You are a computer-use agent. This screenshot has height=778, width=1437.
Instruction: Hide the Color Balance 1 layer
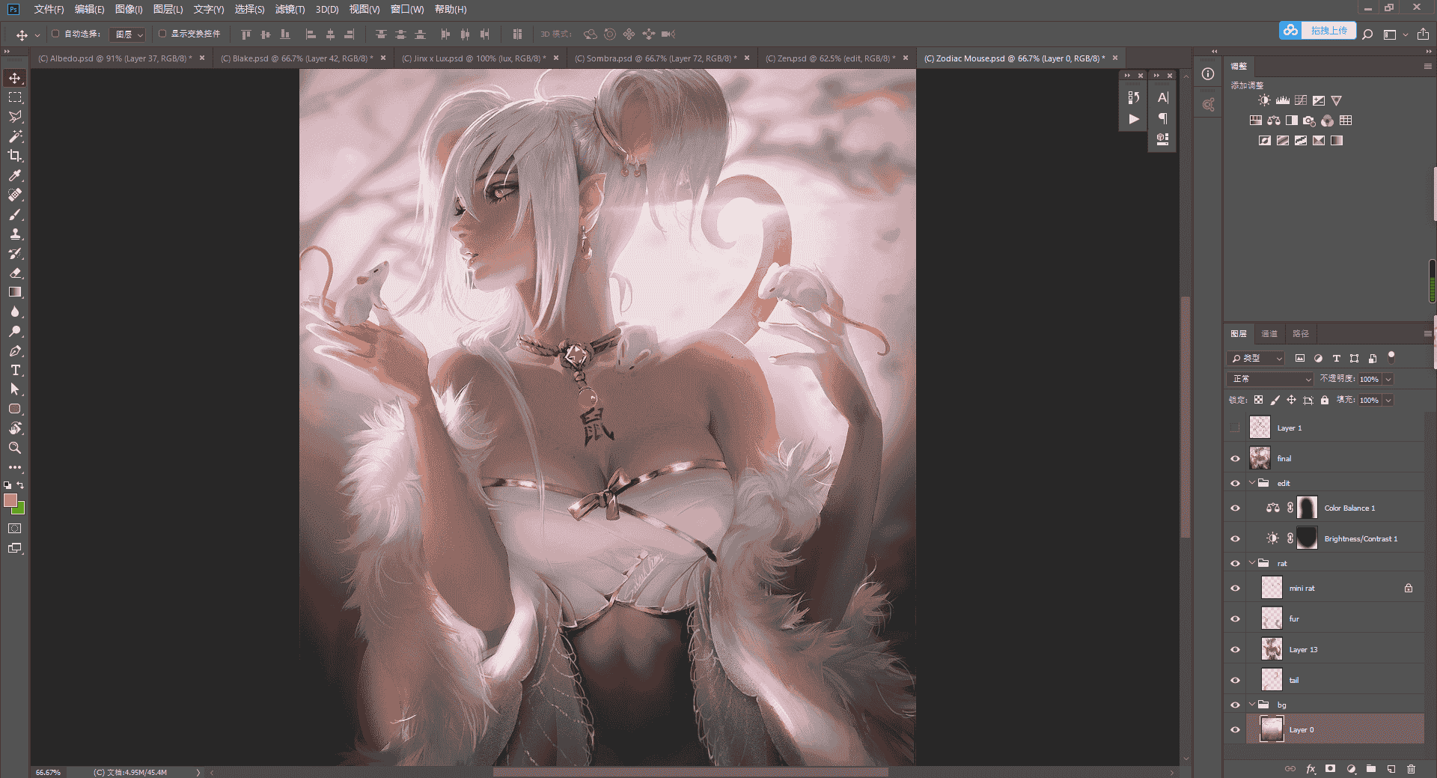(x=1235, y=508)
